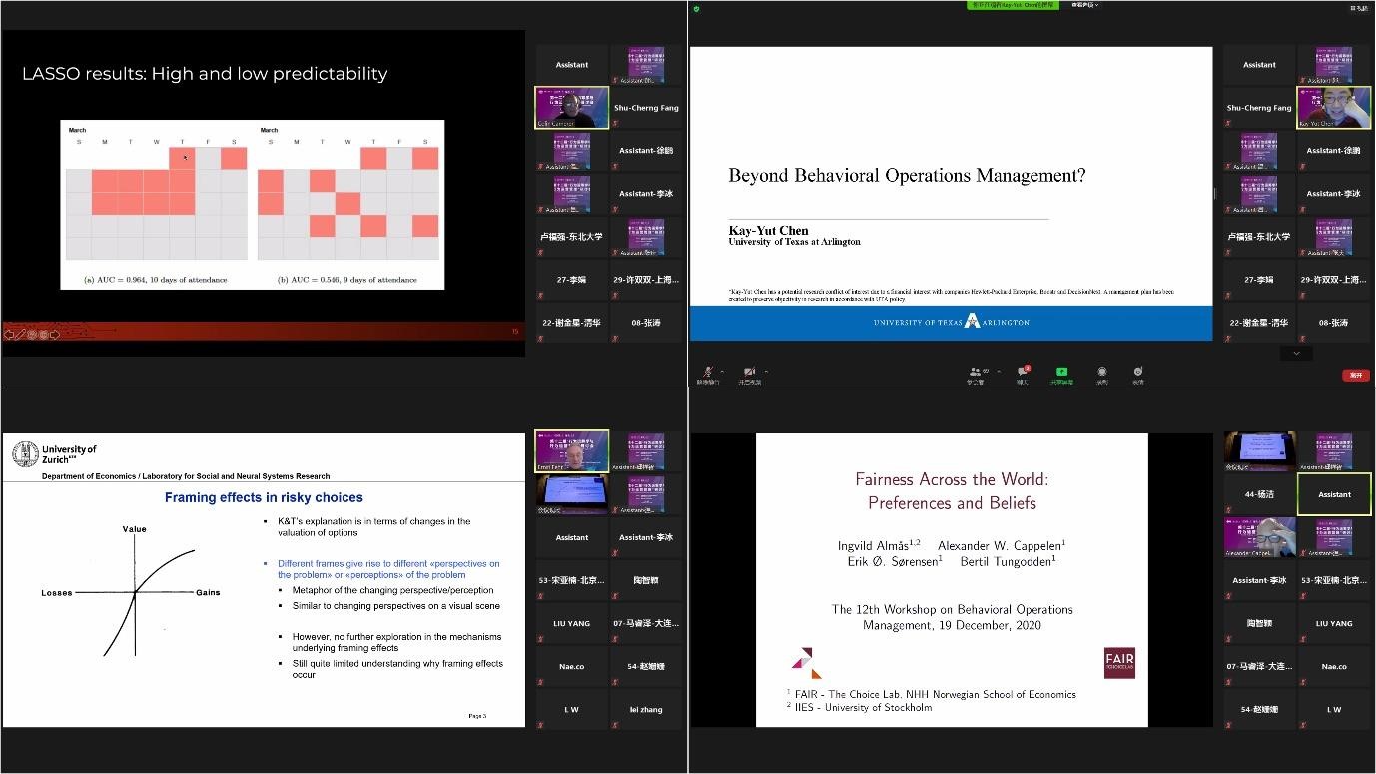Select the pen tool on LASSO slide
Screen dimensions: 1376x774
coord(20,334)
